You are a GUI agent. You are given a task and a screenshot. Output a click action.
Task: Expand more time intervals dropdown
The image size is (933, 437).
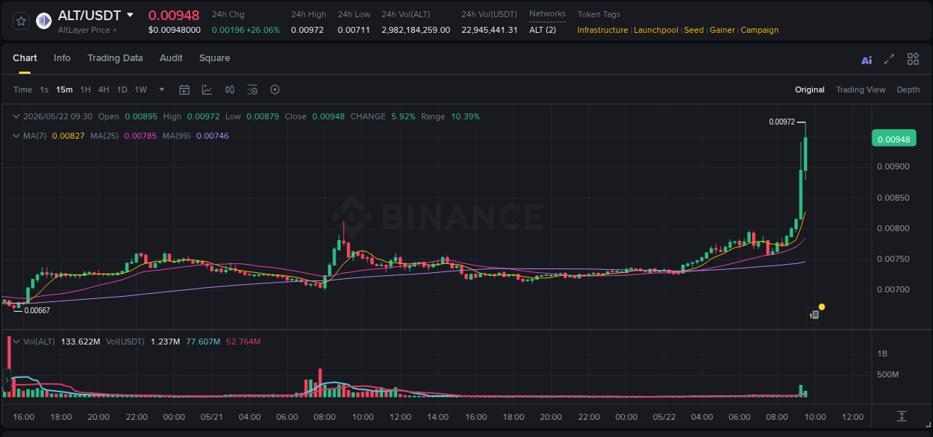pos(162,89)
